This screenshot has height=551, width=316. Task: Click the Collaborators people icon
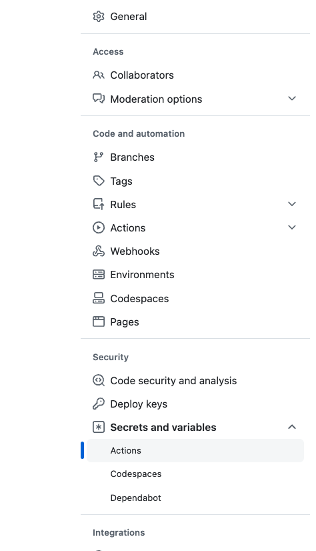(x=98, y=75)
